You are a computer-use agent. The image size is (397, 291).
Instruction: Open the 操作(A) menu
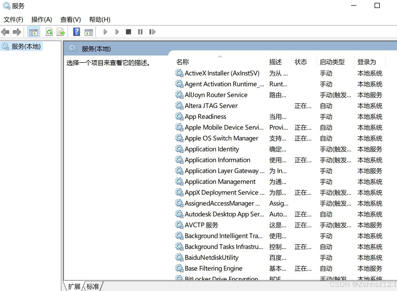click(x=42, y=20)
